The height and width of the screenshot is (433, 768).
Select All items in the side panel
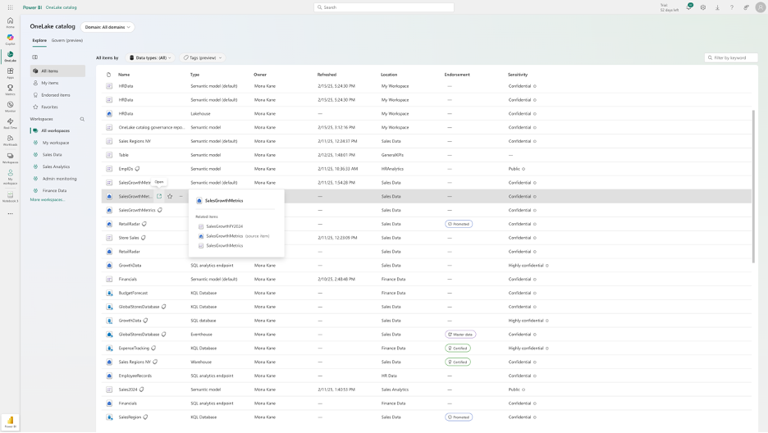57,71
